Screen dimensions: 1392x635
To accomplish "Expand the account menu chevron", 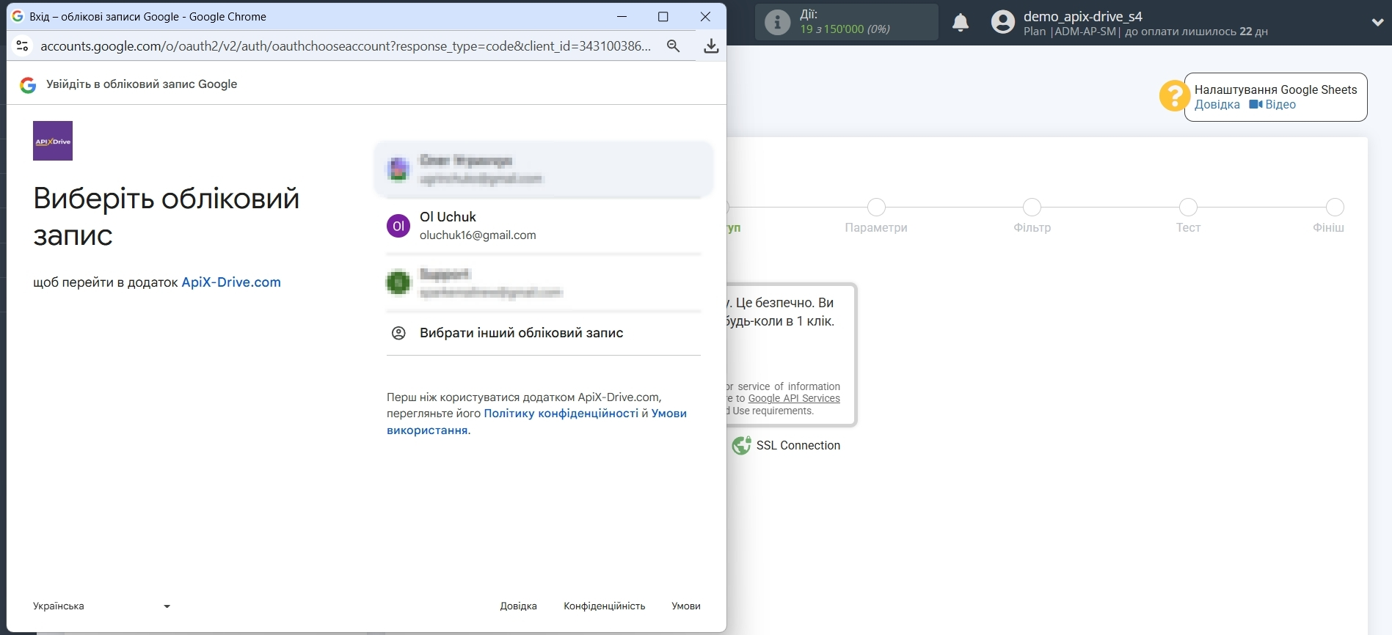I will coord(1377,23).
